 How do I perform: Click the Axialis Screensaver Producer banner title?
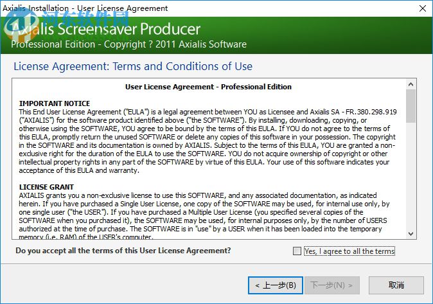pos(106,29)
